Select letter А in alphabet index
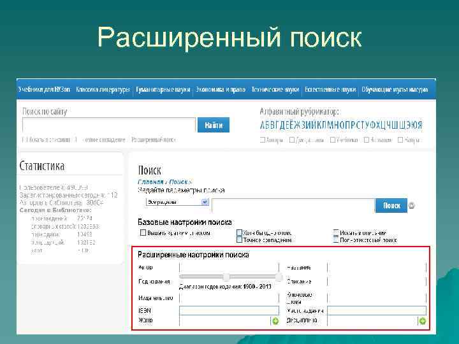Viewport: 459px width, 344px height. click(x=263, y=125)
